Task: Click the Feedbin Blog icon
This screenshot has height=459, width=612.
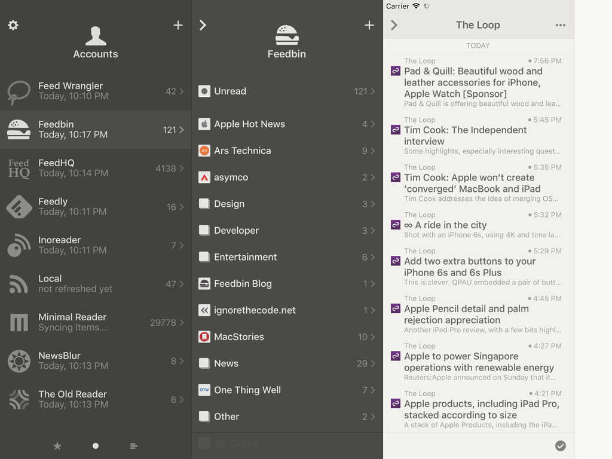Action: point(204,284)
